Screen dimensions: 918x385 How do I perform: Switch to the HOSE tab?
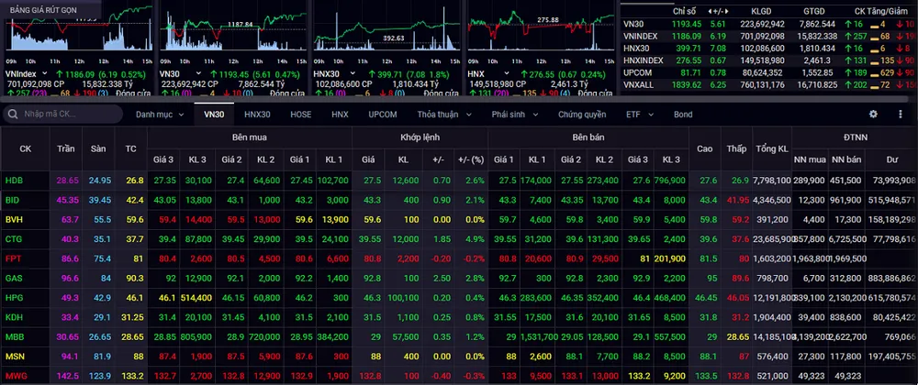pyautogui.click(x=301, y=115)
